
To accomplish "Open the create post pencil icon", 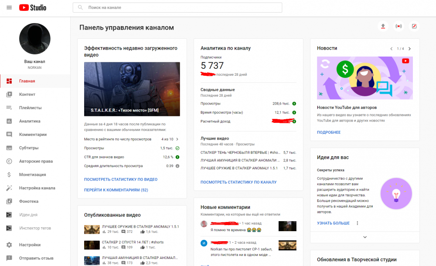I will coord(414,26).
